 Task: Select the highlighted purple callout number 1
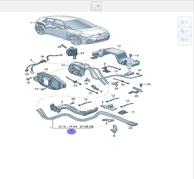pos(71,131)
